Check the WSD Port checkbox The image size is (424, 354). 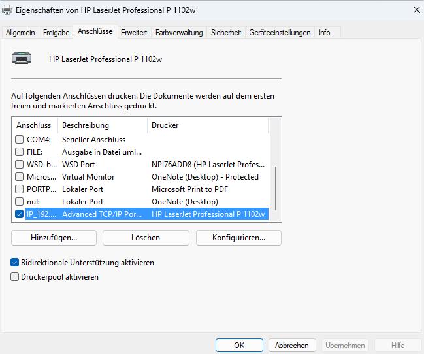pyautogui.click(x=19, y=165)
